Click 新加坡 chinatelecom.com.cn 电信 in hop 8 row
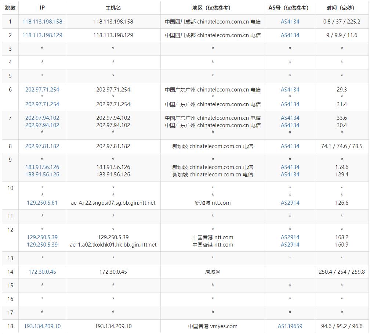 pos(213,146)
